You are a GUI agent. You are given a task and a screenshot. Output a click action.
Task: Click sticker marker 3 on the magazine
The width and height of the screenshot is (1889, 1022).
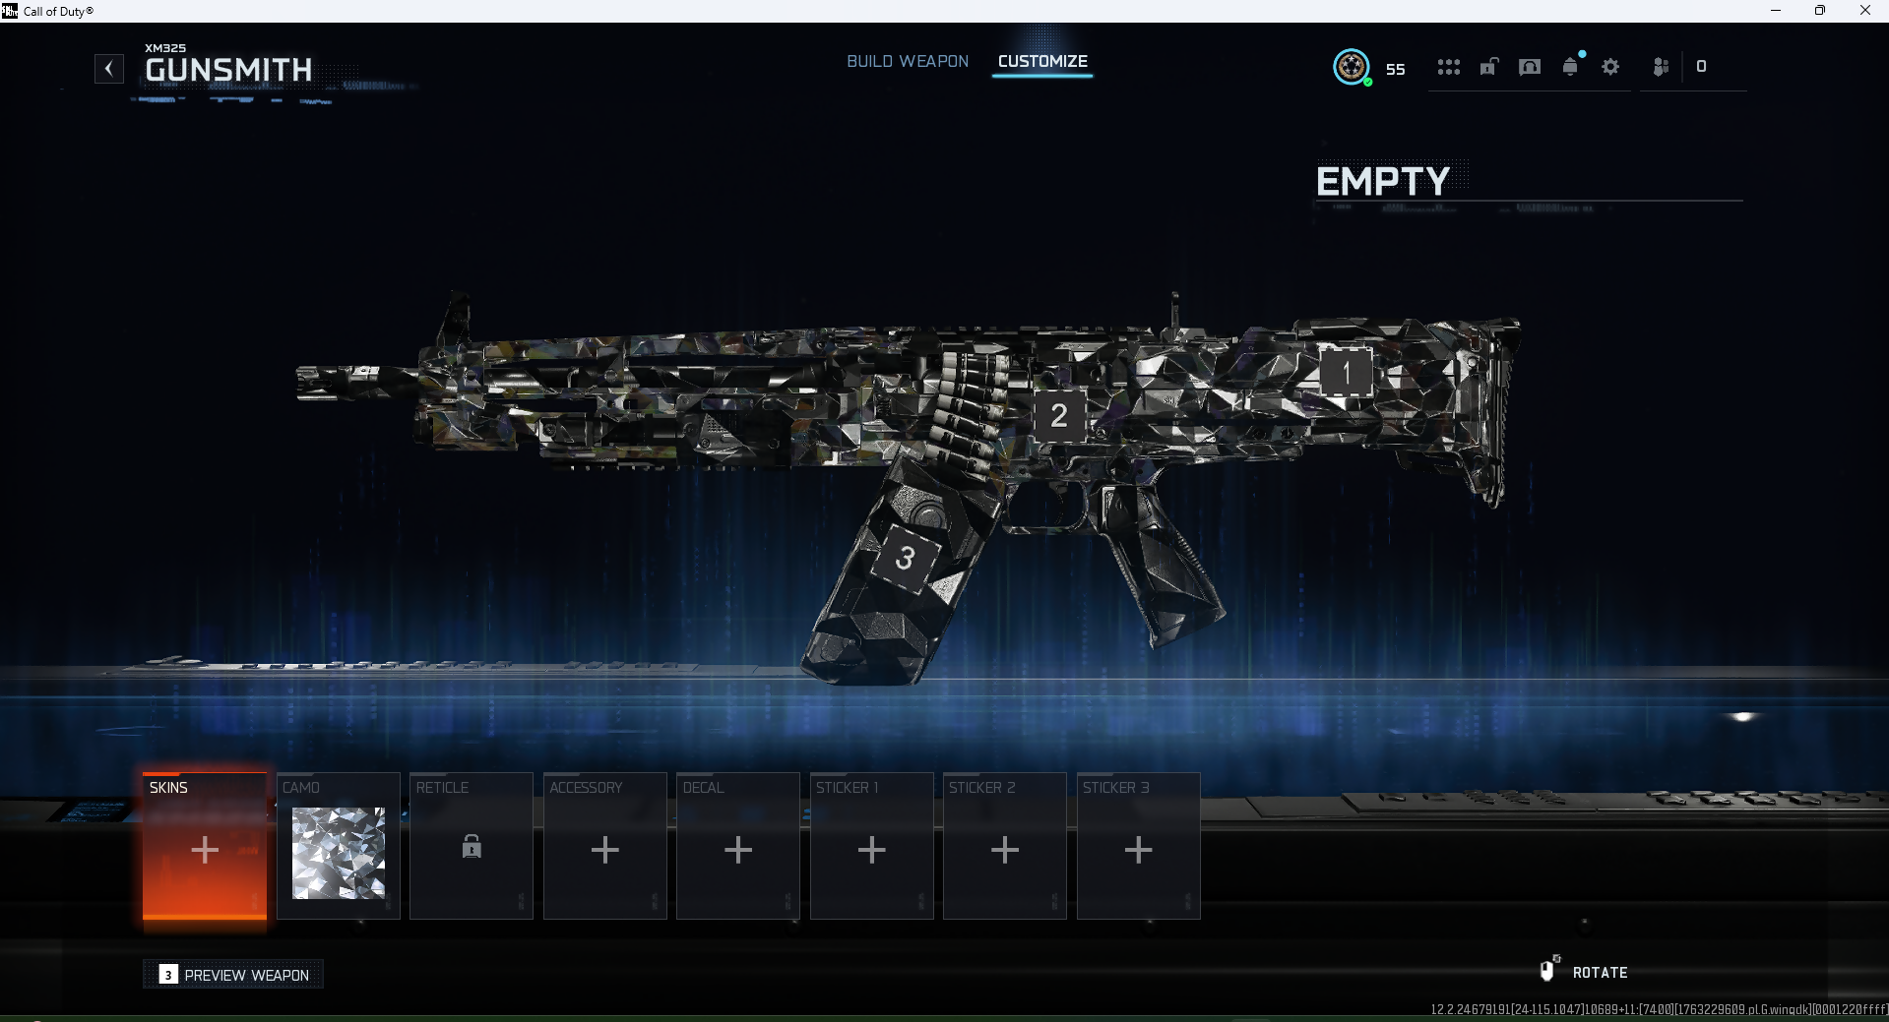pos(905,558)
